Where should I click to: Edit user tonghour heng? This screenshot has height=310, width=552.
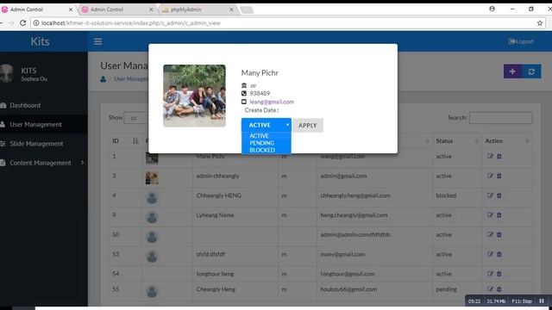491,274
